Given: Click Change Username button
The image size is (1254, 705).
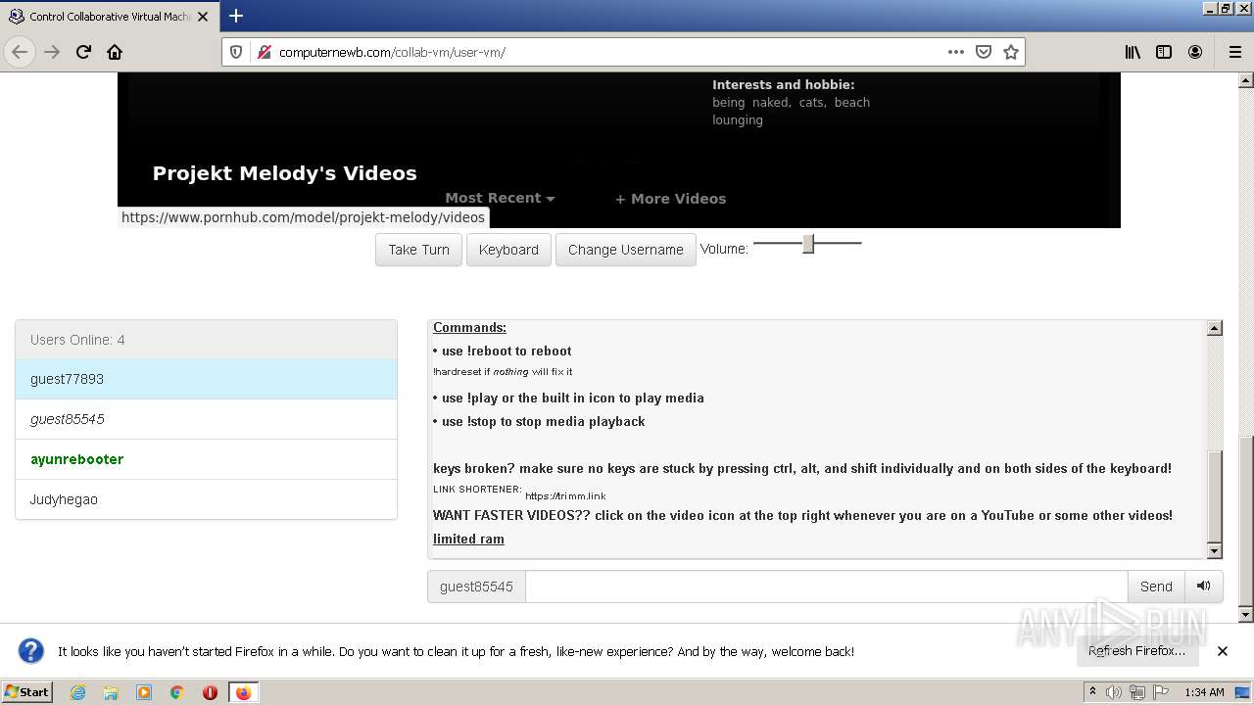Looking at the screenshot, I should click(626, 250).
